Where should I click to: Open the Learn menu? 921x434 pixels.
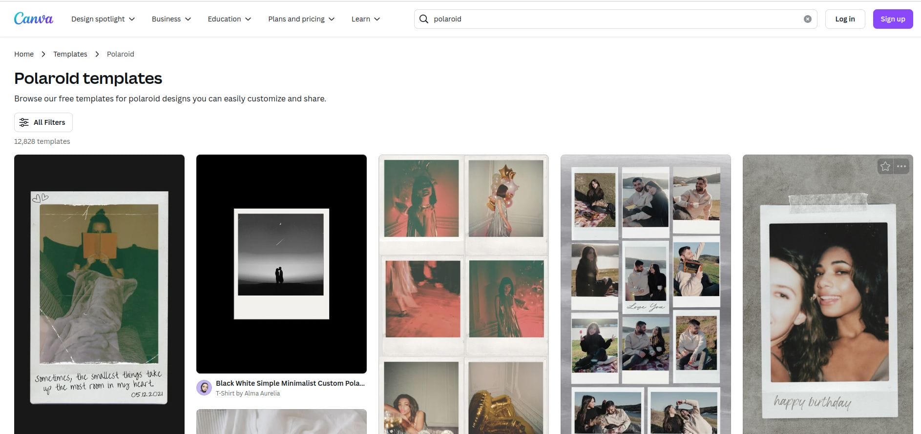point(365,19)
